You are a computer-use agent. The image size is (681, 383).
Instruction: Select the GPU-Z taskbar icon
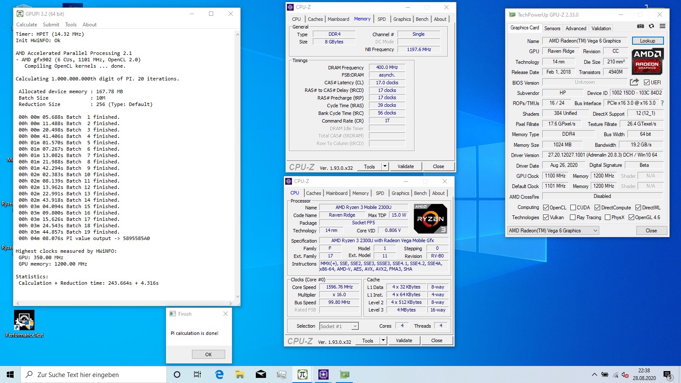click(344, 374)
